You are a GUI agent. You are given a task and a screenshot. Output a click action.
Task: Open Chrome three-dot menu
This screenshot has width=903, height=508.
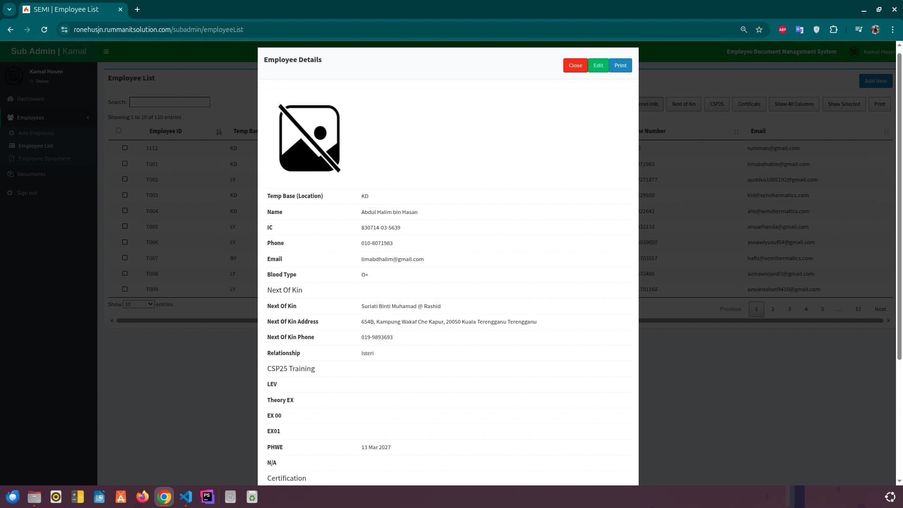tap(893, 29)
